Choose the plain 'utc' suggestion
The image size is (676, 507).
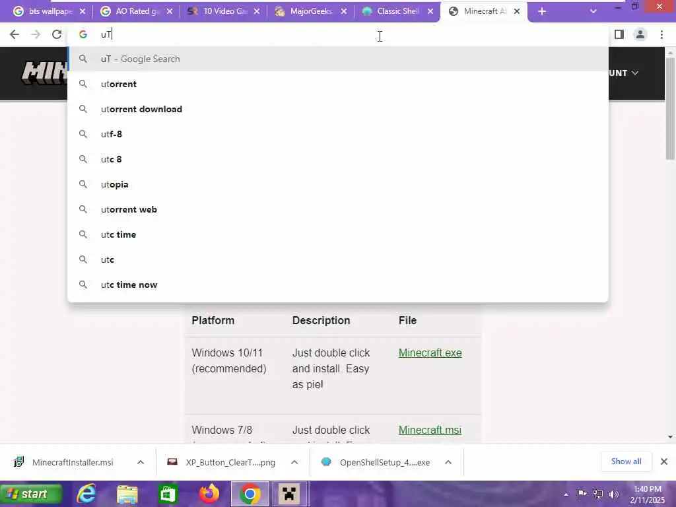pyautogui.click(x=338, y=259)
